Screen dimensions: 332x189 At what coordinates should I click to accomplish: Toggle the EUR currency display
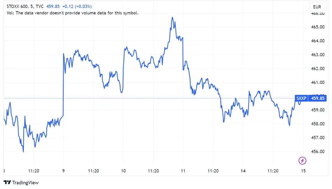tap(318, 7)
